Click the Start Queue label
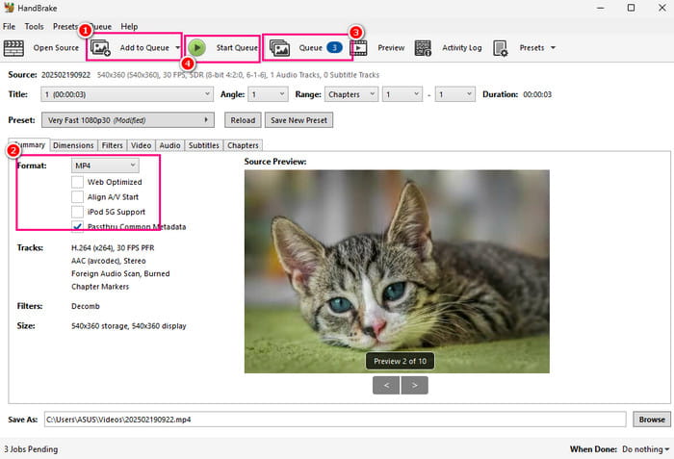This screenshot has width=674, height=459. (x=237, y=48)
